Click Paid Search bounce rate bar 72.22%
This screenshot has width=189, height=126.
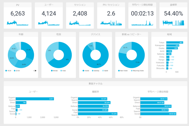point(98,113)
